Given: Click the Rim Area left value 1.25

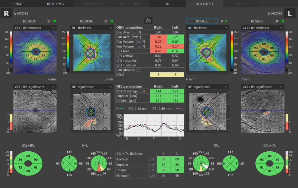Looking at the screenshot, I should click(175, 37).
